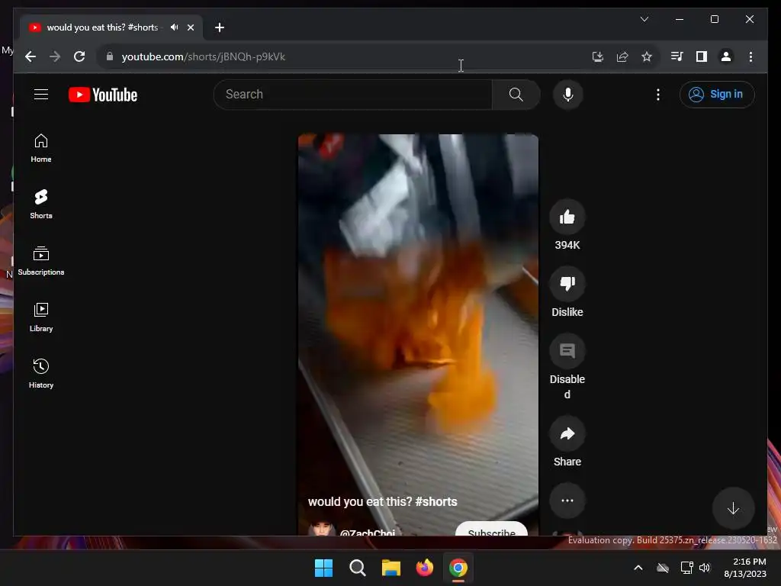
Task: Open History in sidebar
Action: point(41,373)
